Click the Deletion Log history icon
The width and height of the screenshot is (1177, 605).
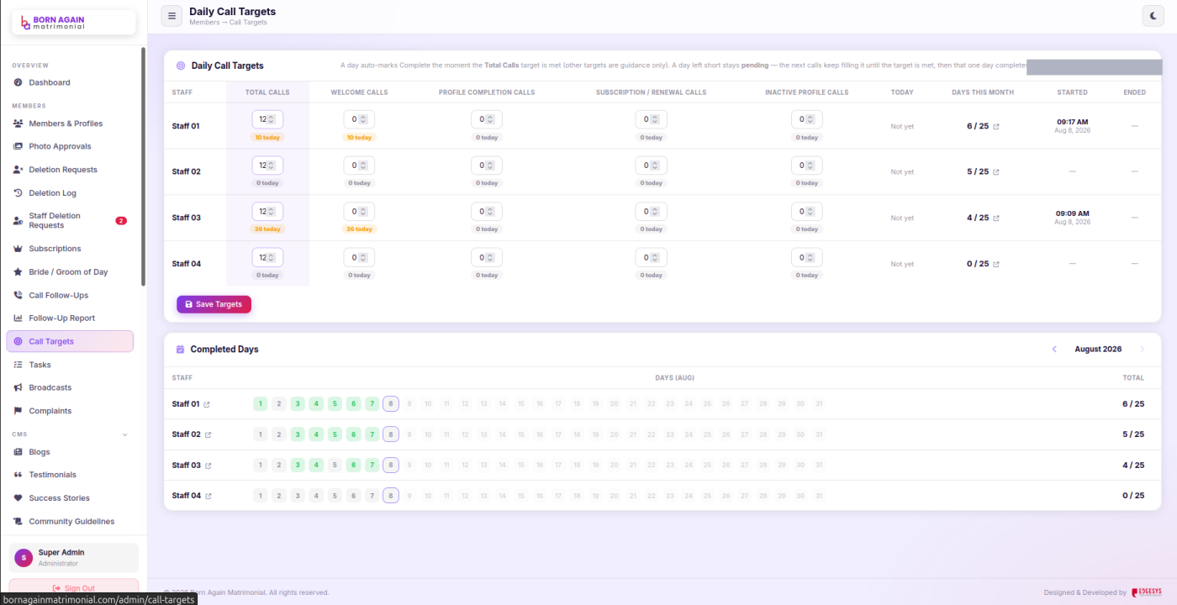click(x=18, y=193)
